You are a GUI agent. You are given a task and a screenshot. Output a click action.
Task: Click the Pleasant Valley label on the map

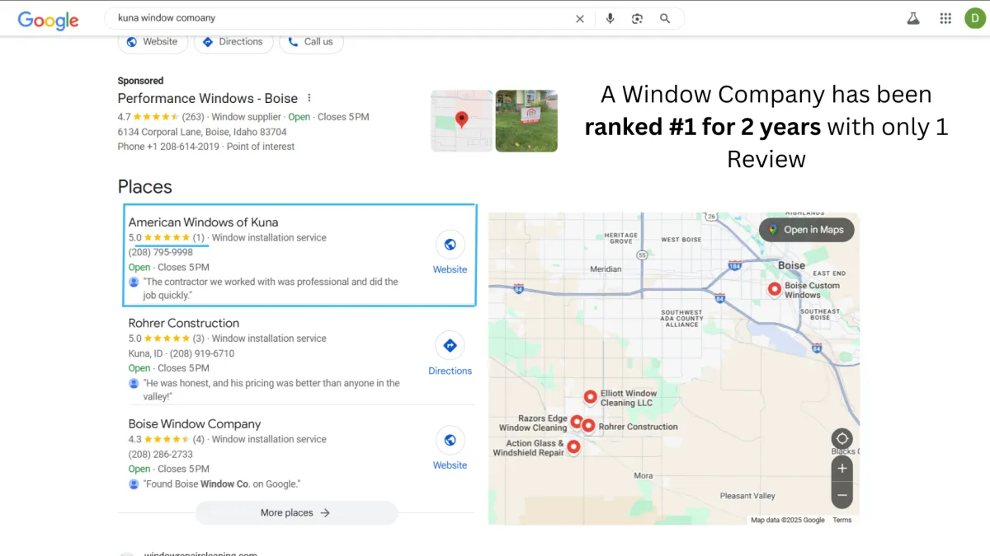pyautogui.click(x=747, y=496)
